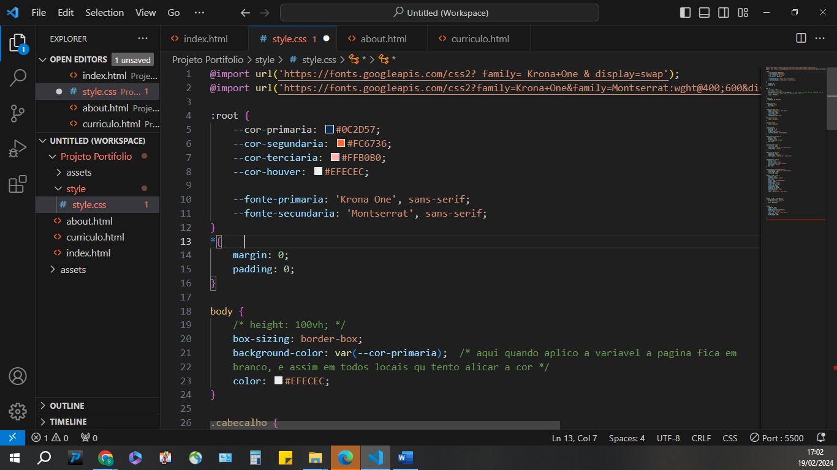Viewport: 837px width, 470px height.
Task: Click the Split Editor Right icon
Action: coord(801,39)
